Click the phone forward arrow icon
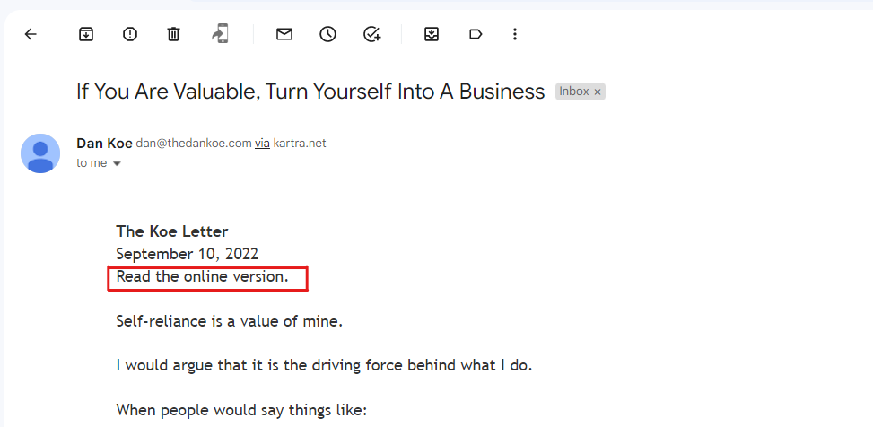The height and width of the screenshot is (427, 873). (x=220, y=34)
